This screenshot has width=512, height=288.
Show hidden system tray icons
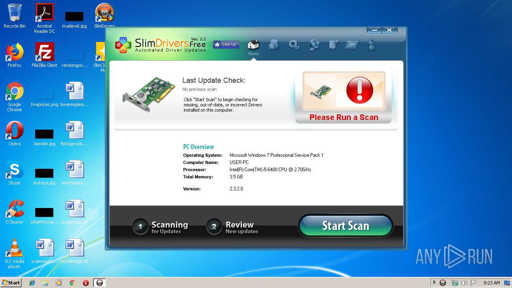coord(434,283)
